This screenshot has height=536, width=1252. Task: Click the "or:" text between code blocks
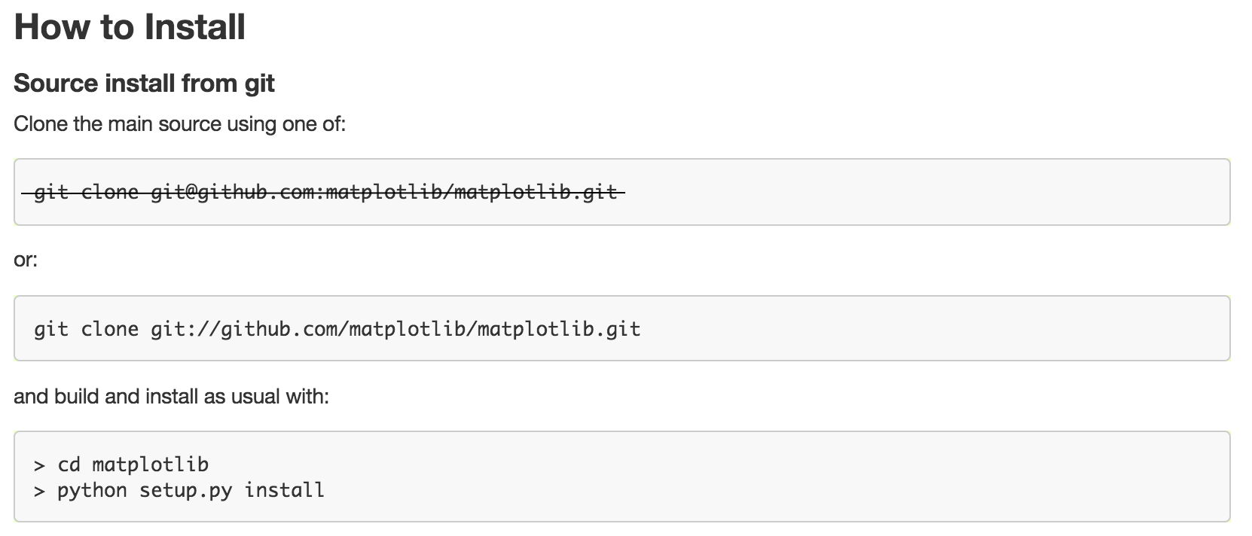(x=26, y=260)
